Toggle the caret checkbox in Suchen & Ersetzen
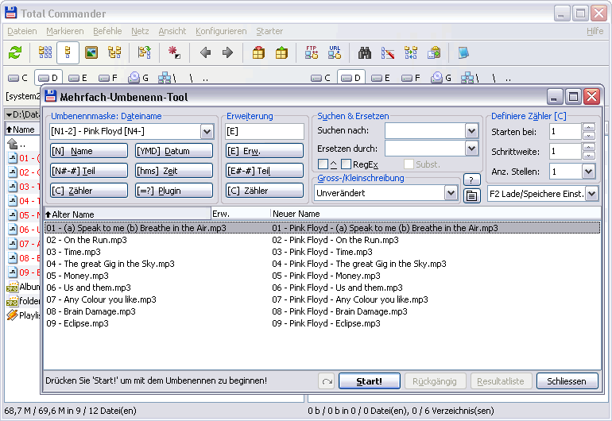The width and height of the screenshot is (612, 421). pos(323,164)
